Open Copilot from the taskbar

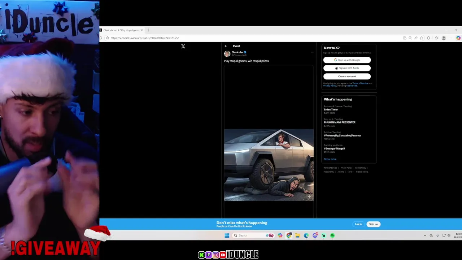coord(280,235)
